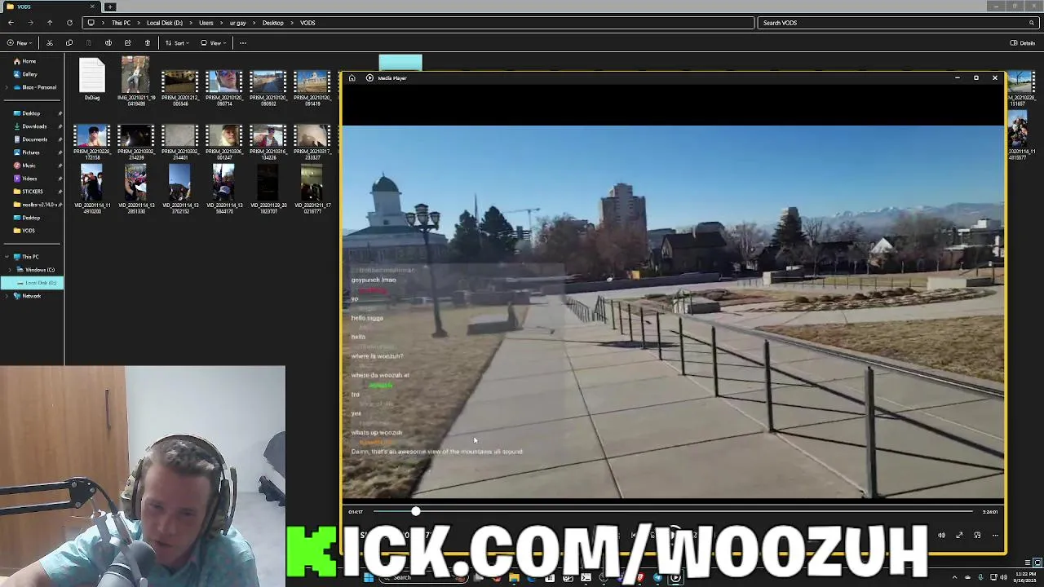Go forward in File Explorer
The height and width of the screenshot is (587, 1044).
click(29, 23)
